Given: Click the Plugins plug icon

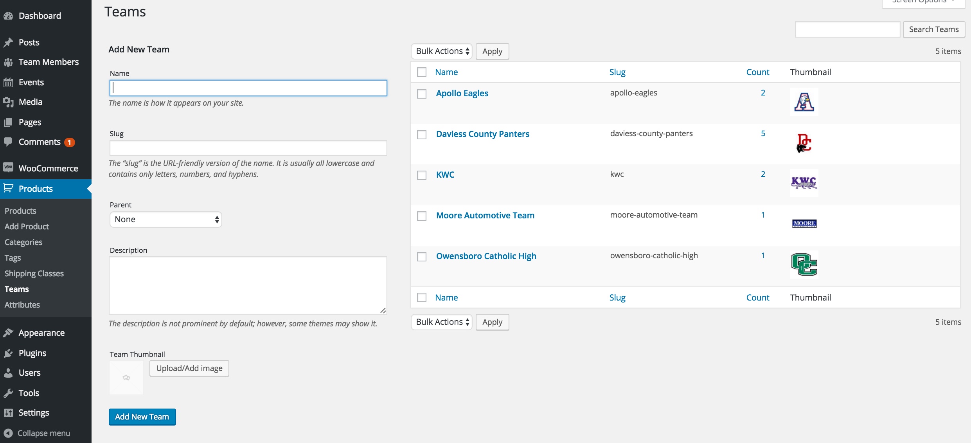Looking at the screenshot, I should coord(8,353).
